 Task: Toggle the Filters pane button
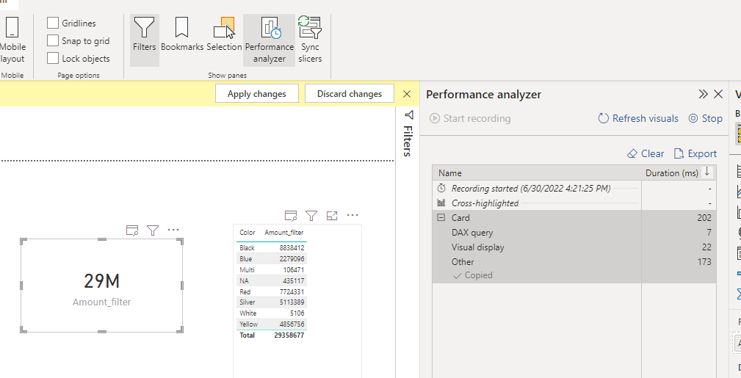point(144,40)
